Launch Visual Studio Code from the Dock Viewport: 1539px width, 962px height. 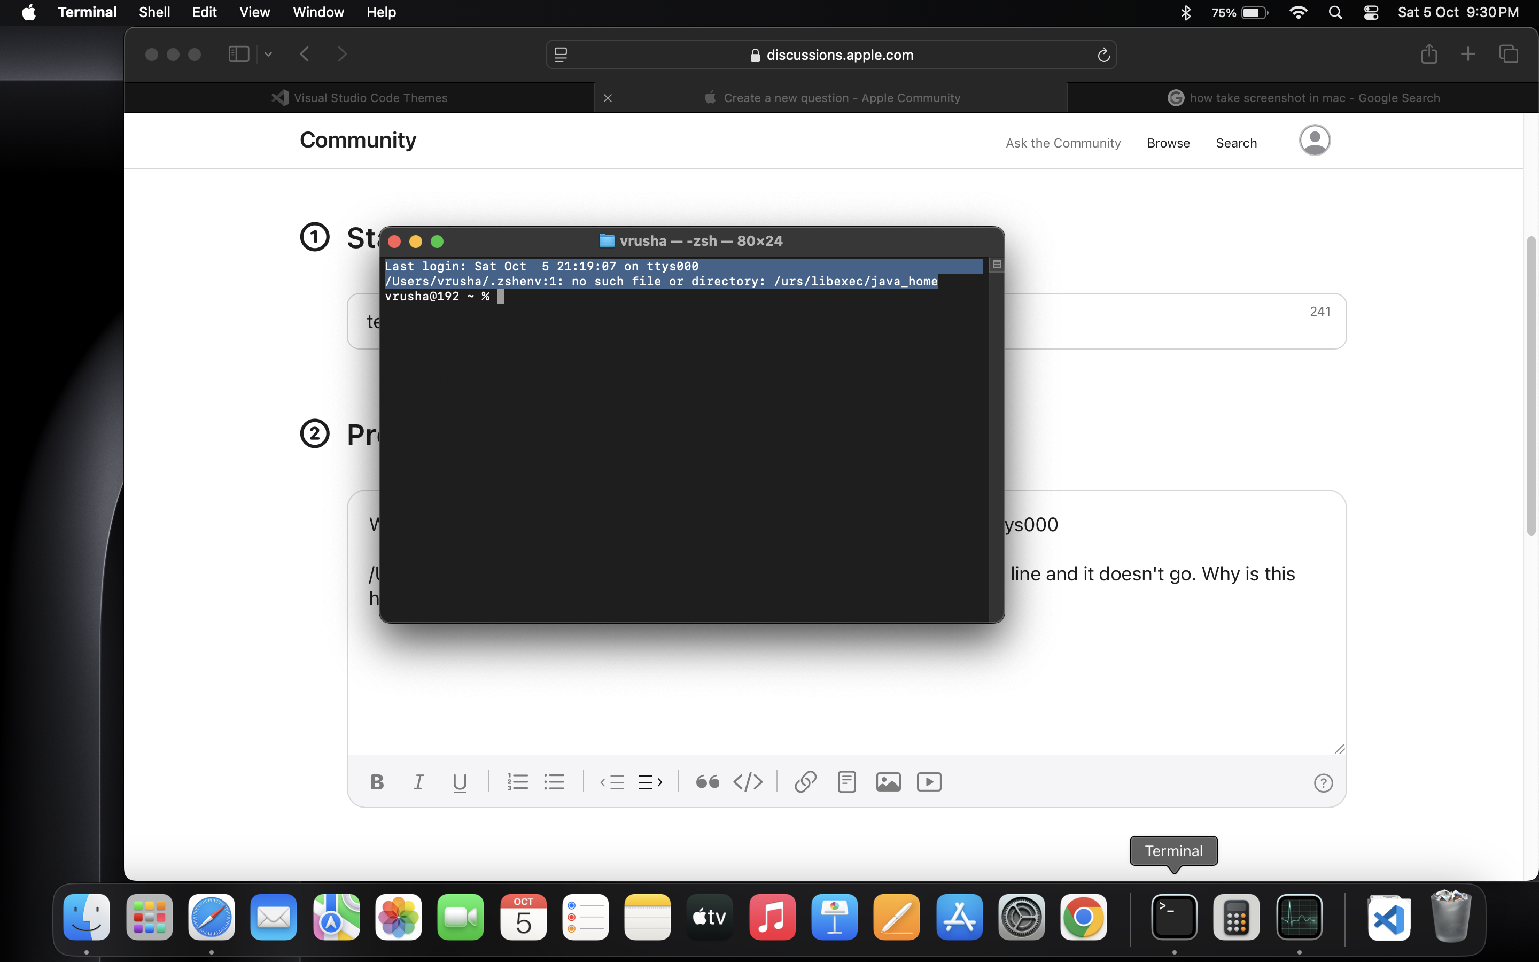tap(1389, 917)
